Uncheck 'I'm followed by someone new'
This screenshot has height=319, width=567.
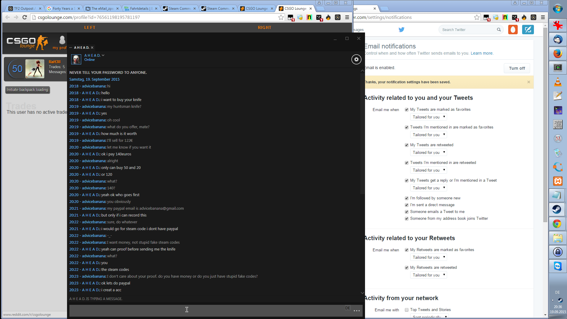click(407, 198)
